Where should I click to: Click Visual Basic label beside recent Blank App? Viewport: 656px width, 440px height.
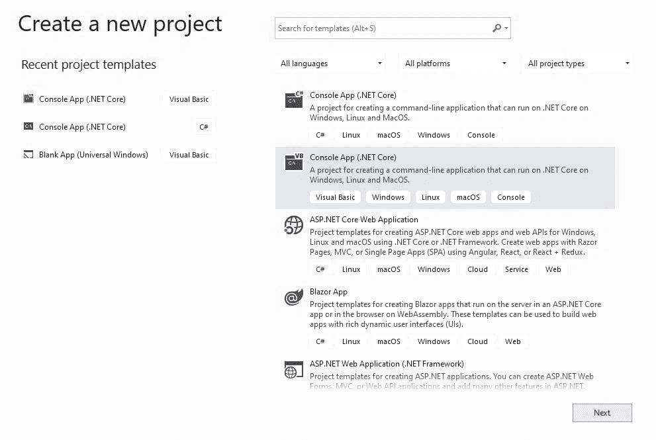189,155
